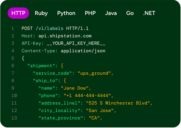This screenshot has height=128, width=181.
Task: Click the application/json content type value
Action: (x=83, y=51)
